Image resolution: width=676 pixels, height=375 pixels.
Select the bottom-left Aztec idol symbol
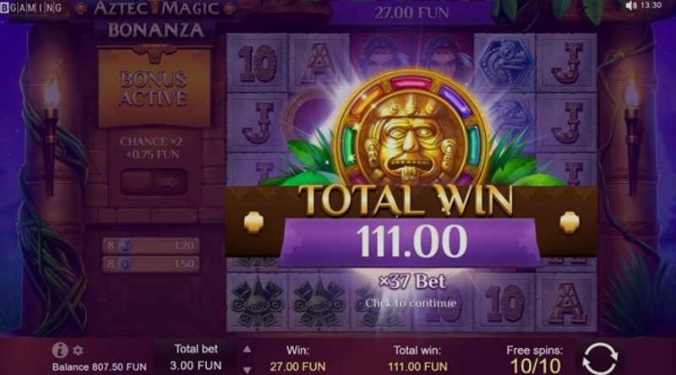click(258, 302)
